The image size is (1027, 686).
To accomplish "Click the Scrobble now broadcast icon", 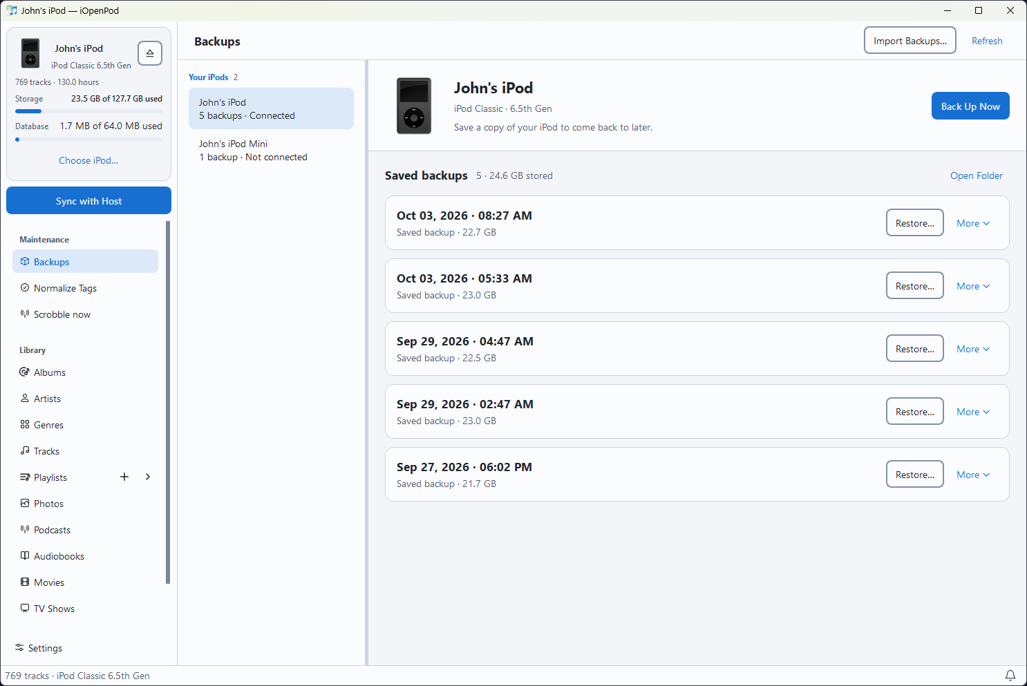I will pos(25,314).
